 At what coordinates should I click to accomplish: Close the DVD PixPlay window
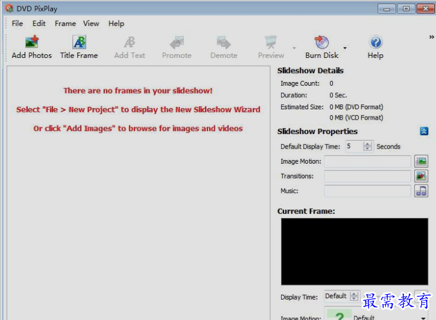click(x=426, y=9)
